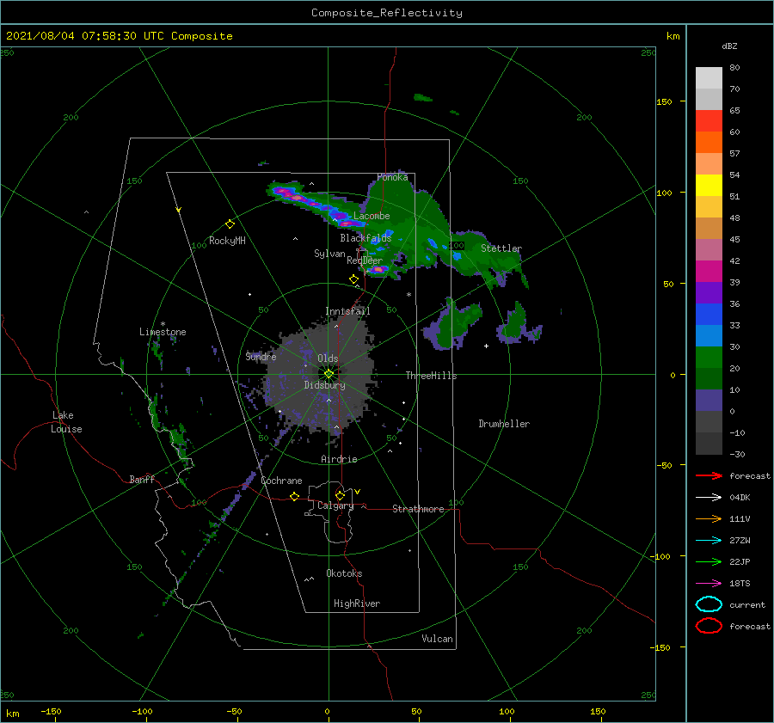Click the red 65 dBZ color swatch
This screenshot has width=774, height=723.
point(709,120)
